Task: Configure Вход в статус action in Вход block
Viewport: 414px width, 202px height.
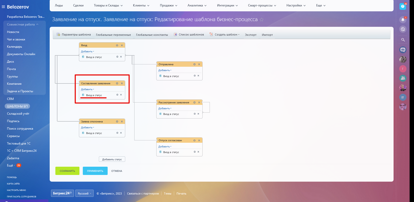Action: (117, 57)
